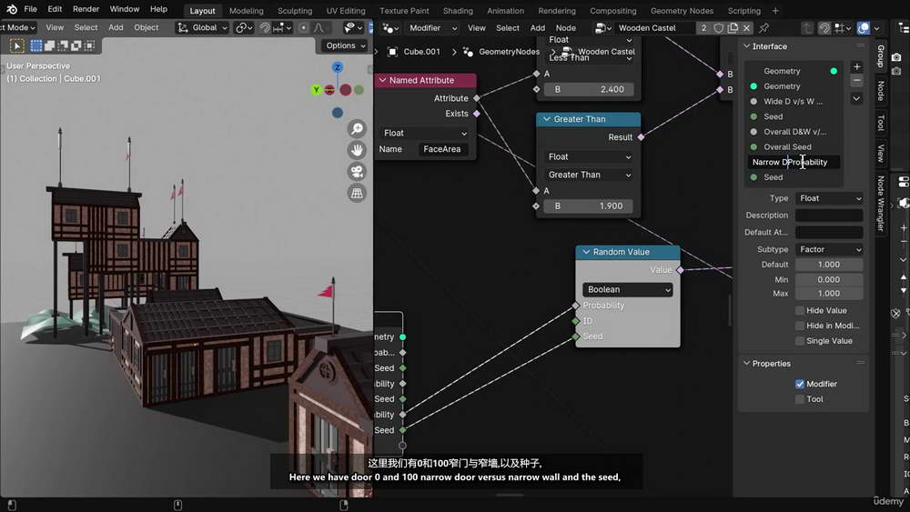Collapse the Interface panel

(747, 46)
